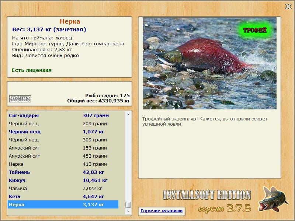This screenshot has height=221, width=295.
Task: Open the Горячие клавиши link
Action: 162,211
